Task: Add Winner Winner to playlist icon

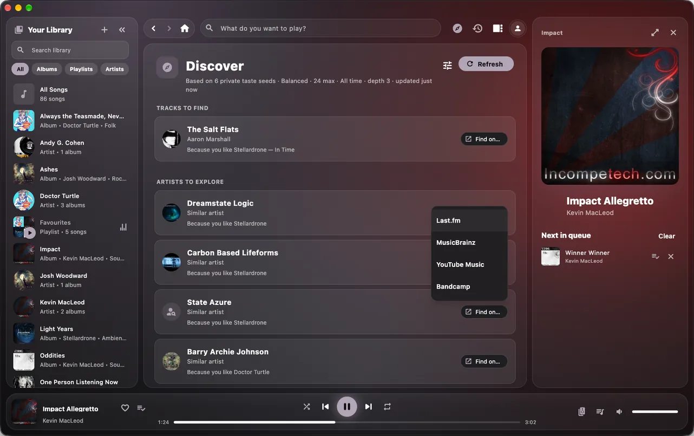Action: click(655, 256)
